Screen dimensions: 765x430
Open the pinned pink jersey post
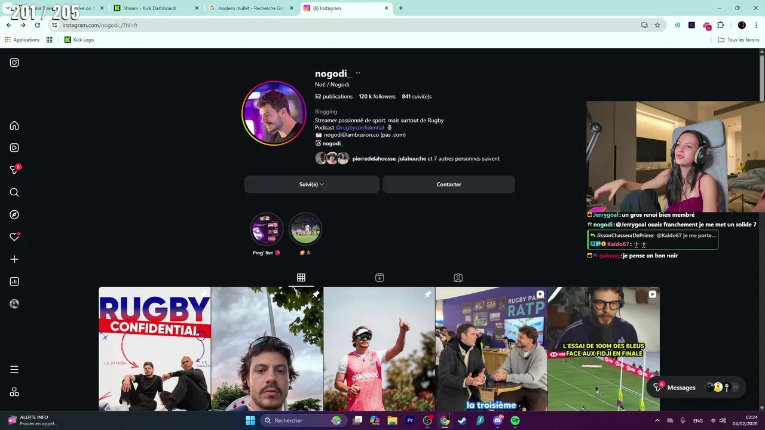pos(379,349)
